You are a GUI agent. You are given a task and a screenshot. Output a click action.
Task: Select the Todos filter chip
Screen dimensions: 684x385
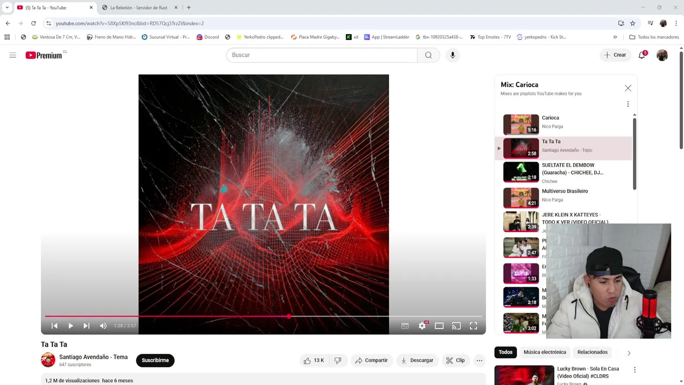tap(506, 352)
